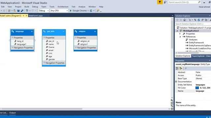
Task: Click the Open File folder icon
Action: click(x=15, y=10)
